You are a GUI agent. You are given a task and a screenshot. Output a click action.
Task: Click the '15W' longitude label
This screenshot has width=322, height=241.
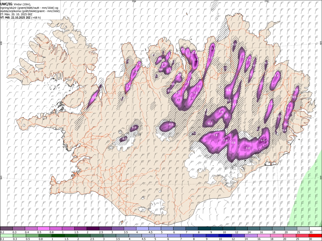coord(266,1)
